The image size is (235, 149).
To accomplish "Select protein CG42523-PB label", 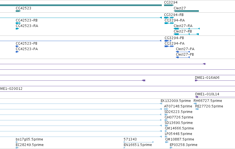I will pos(27,44).
